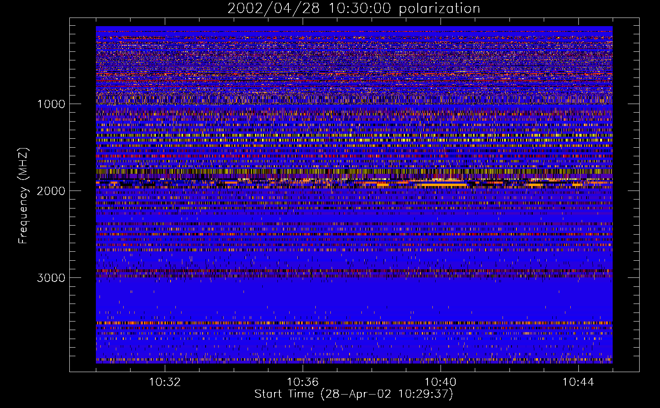This screenshot has height=408, width=660.
Task: Click the Start Time text on x-axis
Action: pyautogui.click(x=284, y=394)
